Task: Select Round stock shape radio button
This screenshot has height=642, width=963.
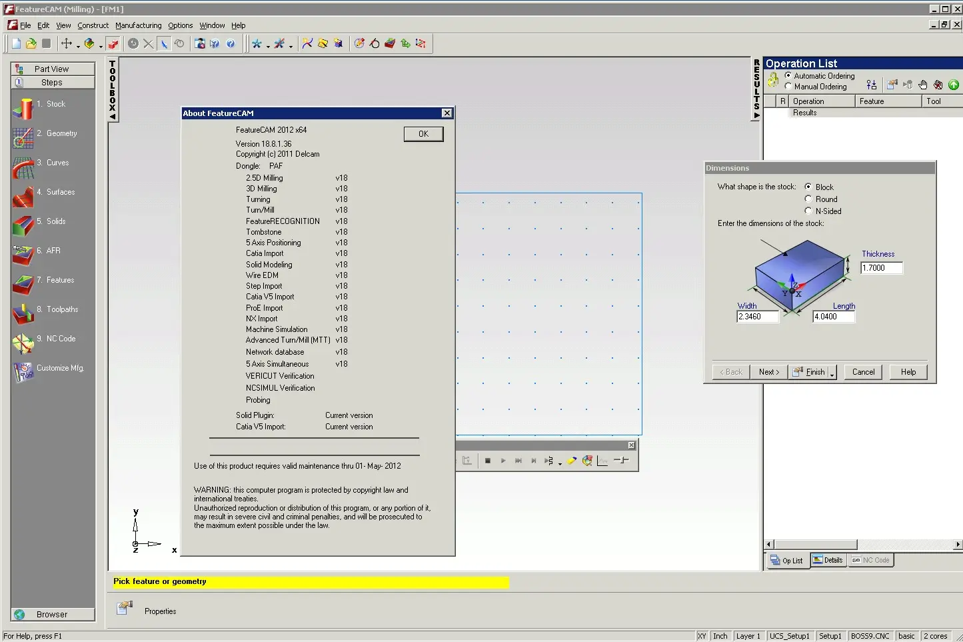Action: click(808, 199)
